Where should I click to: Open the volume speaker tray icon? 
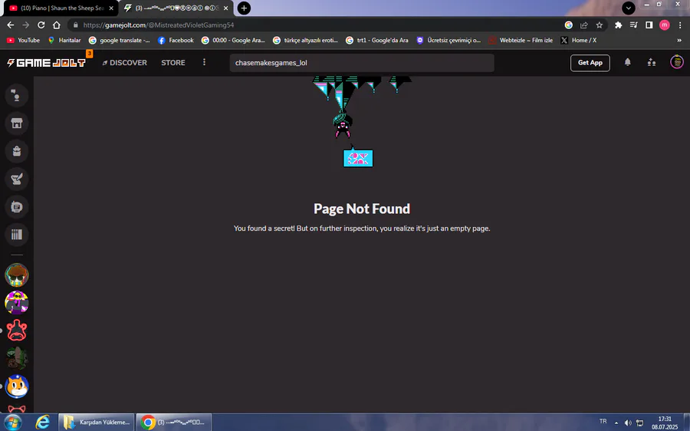pos(628,423)
